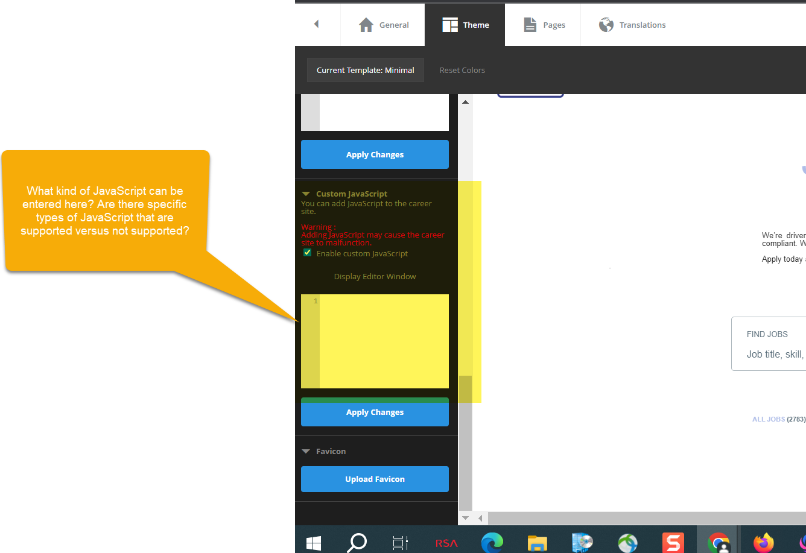Screen dimensions: 806x553
Task: Open the RSA app in the taskbar
Action: point(446,542)
